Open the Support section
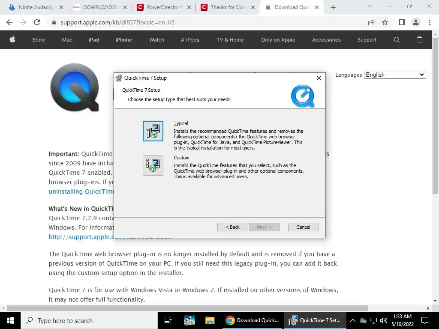The image size is (439, 329). (367, 40)
